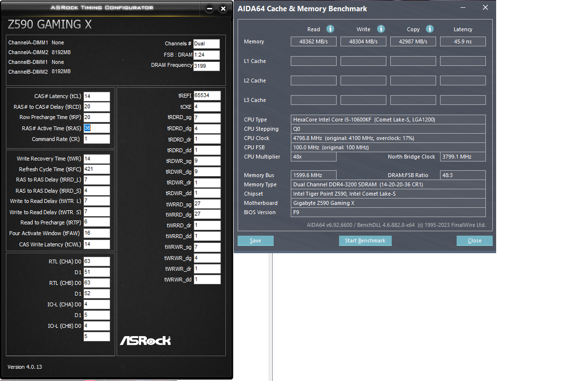Select the Refresh Cycle Time (tRFC) field
562x381 pixels.
pyautogui.click(x=97, y=169)
